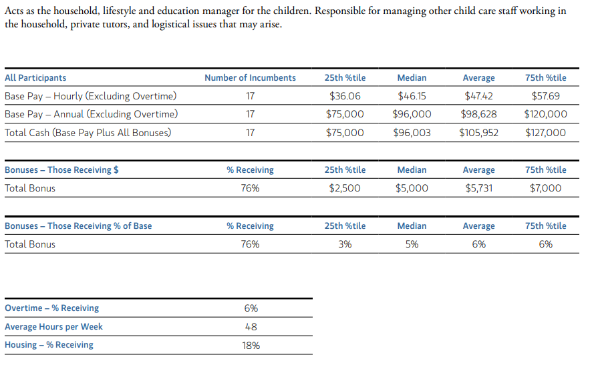Screen dimensions: 592x365
Task: Select the Total Bonus average $5,731
Action: [x=478, y=188]
